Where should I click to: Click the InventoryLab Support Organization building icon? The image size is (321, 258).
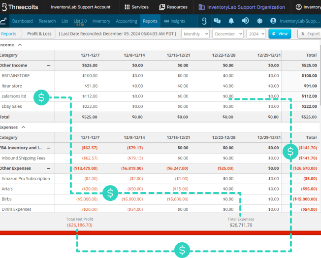point(201,7)
